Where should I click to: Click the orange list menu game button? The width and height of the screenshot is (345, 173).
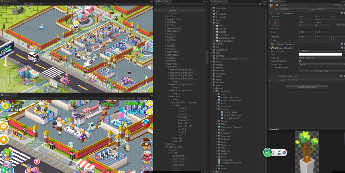coord(4,139)
